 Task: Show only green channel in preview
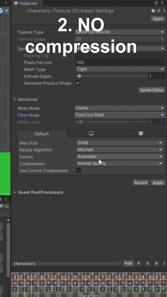click(x=148, y=264)
